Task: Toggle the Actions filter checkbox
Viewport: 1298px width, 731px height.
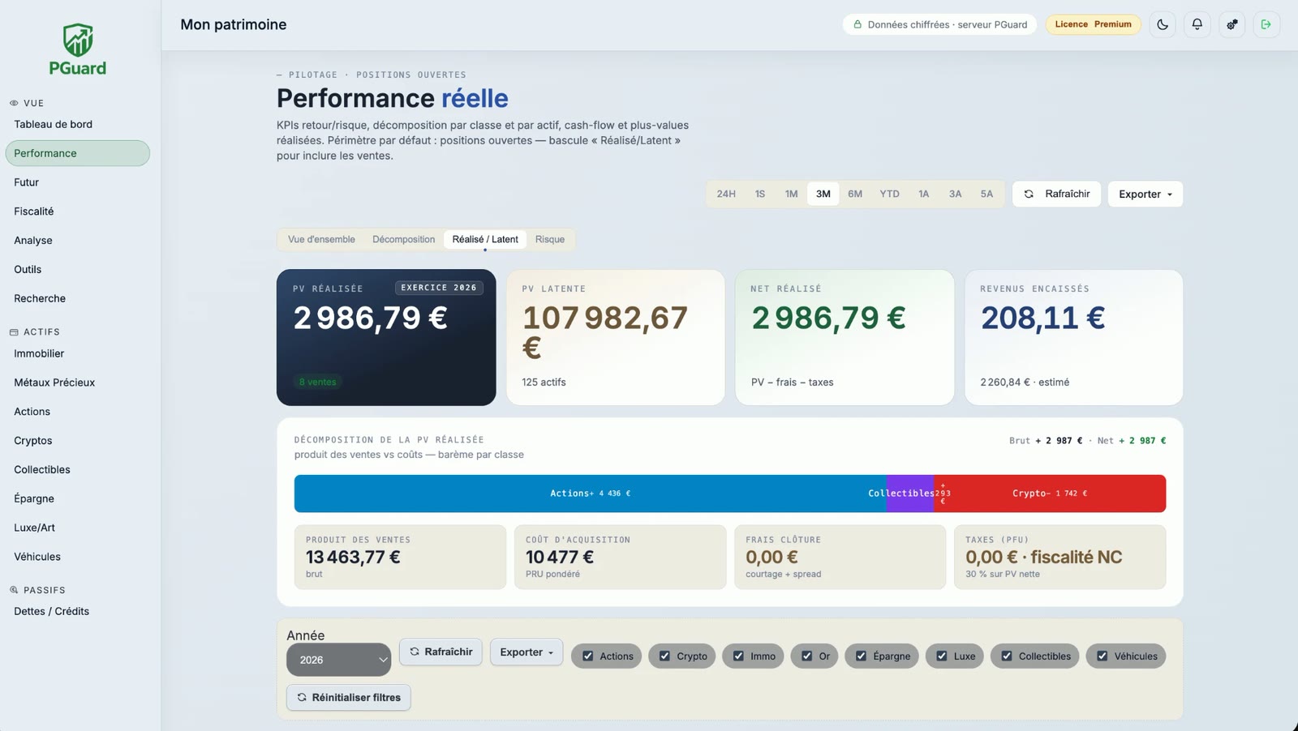Action: (x=588, y=656)
